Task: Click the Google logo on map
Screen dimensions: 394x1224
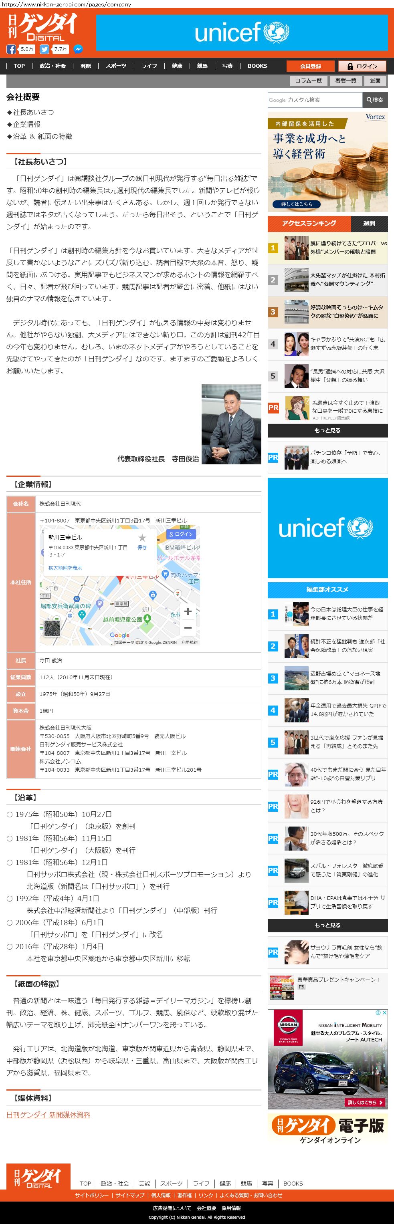Action: click(119, 635)
